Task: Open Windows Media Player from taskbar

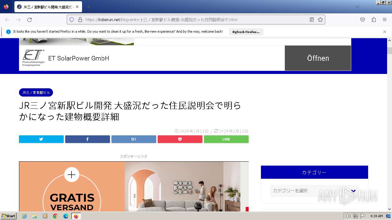Action: coord(45,216)
